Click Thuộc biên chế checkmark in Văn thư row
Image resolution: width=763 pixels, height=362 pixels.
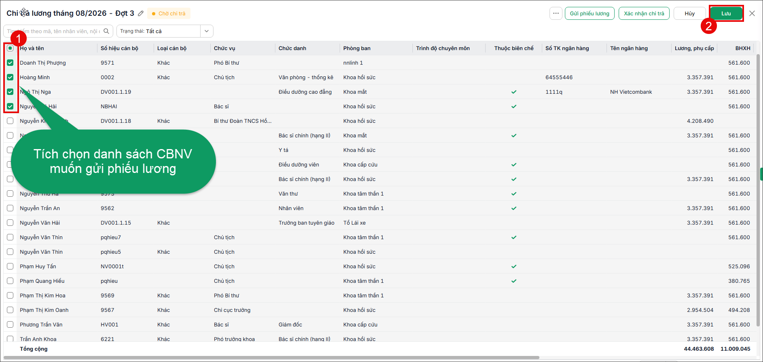click(514, 194)
